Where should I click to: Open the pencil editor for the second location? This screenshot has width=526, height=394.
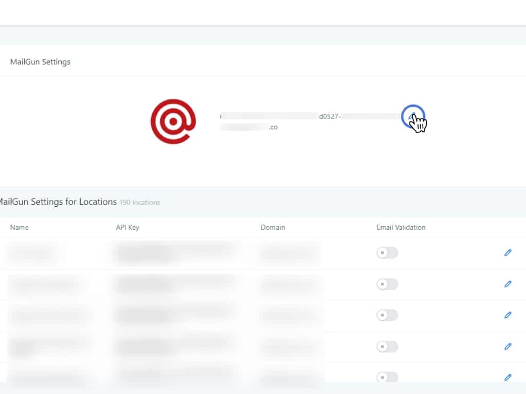[508, 284]
